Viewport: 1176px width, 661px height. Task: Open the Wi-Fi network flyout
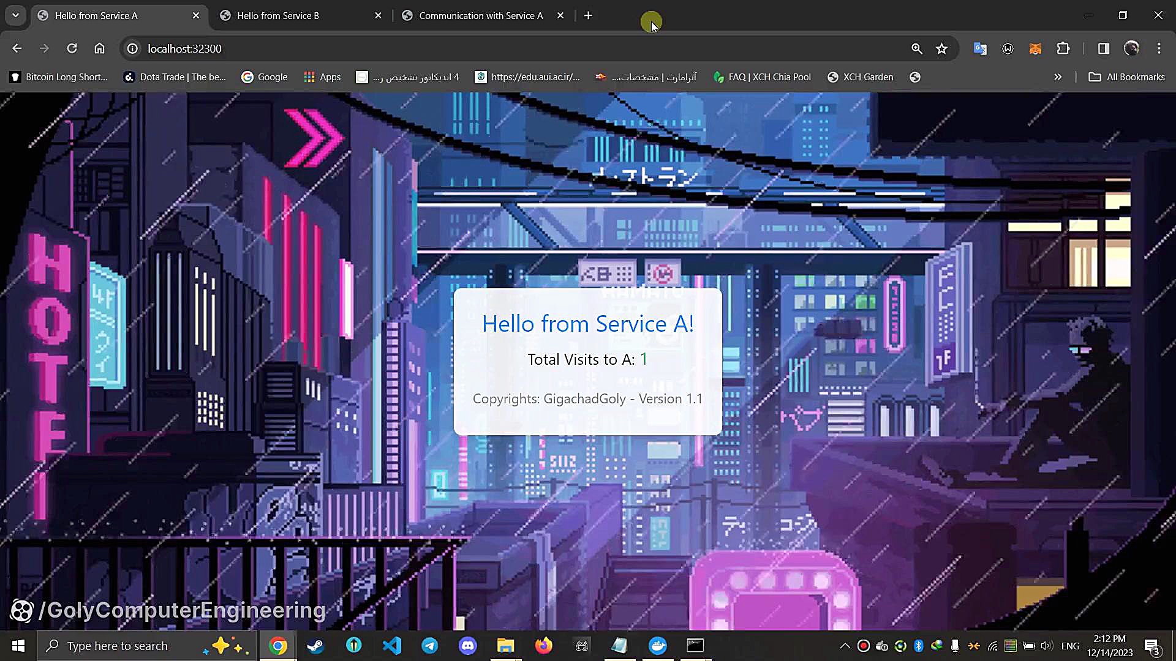click(992, 646)
